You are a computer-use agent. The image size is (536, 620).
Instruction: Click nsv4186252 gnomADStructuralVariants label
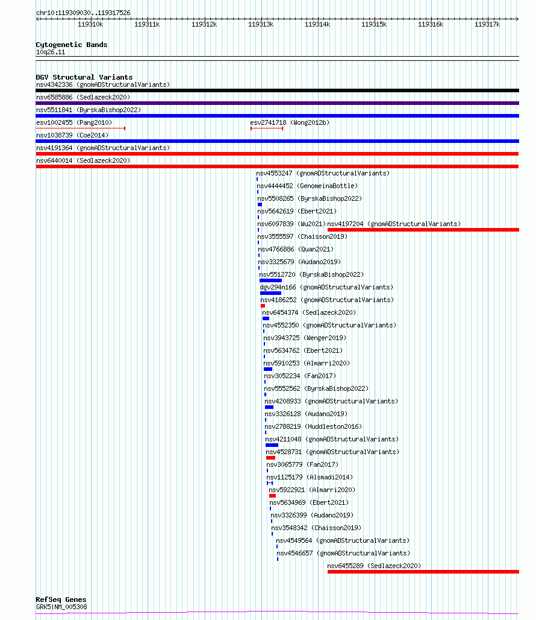(x=327, y=300)
